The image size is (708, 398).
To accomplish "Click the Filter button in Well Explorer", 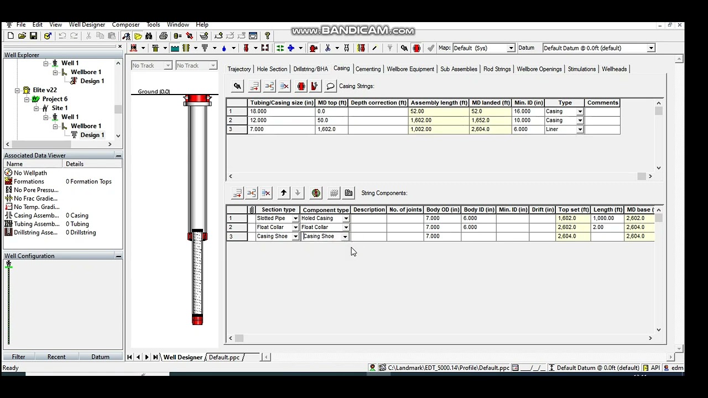I will coord(19,357).
